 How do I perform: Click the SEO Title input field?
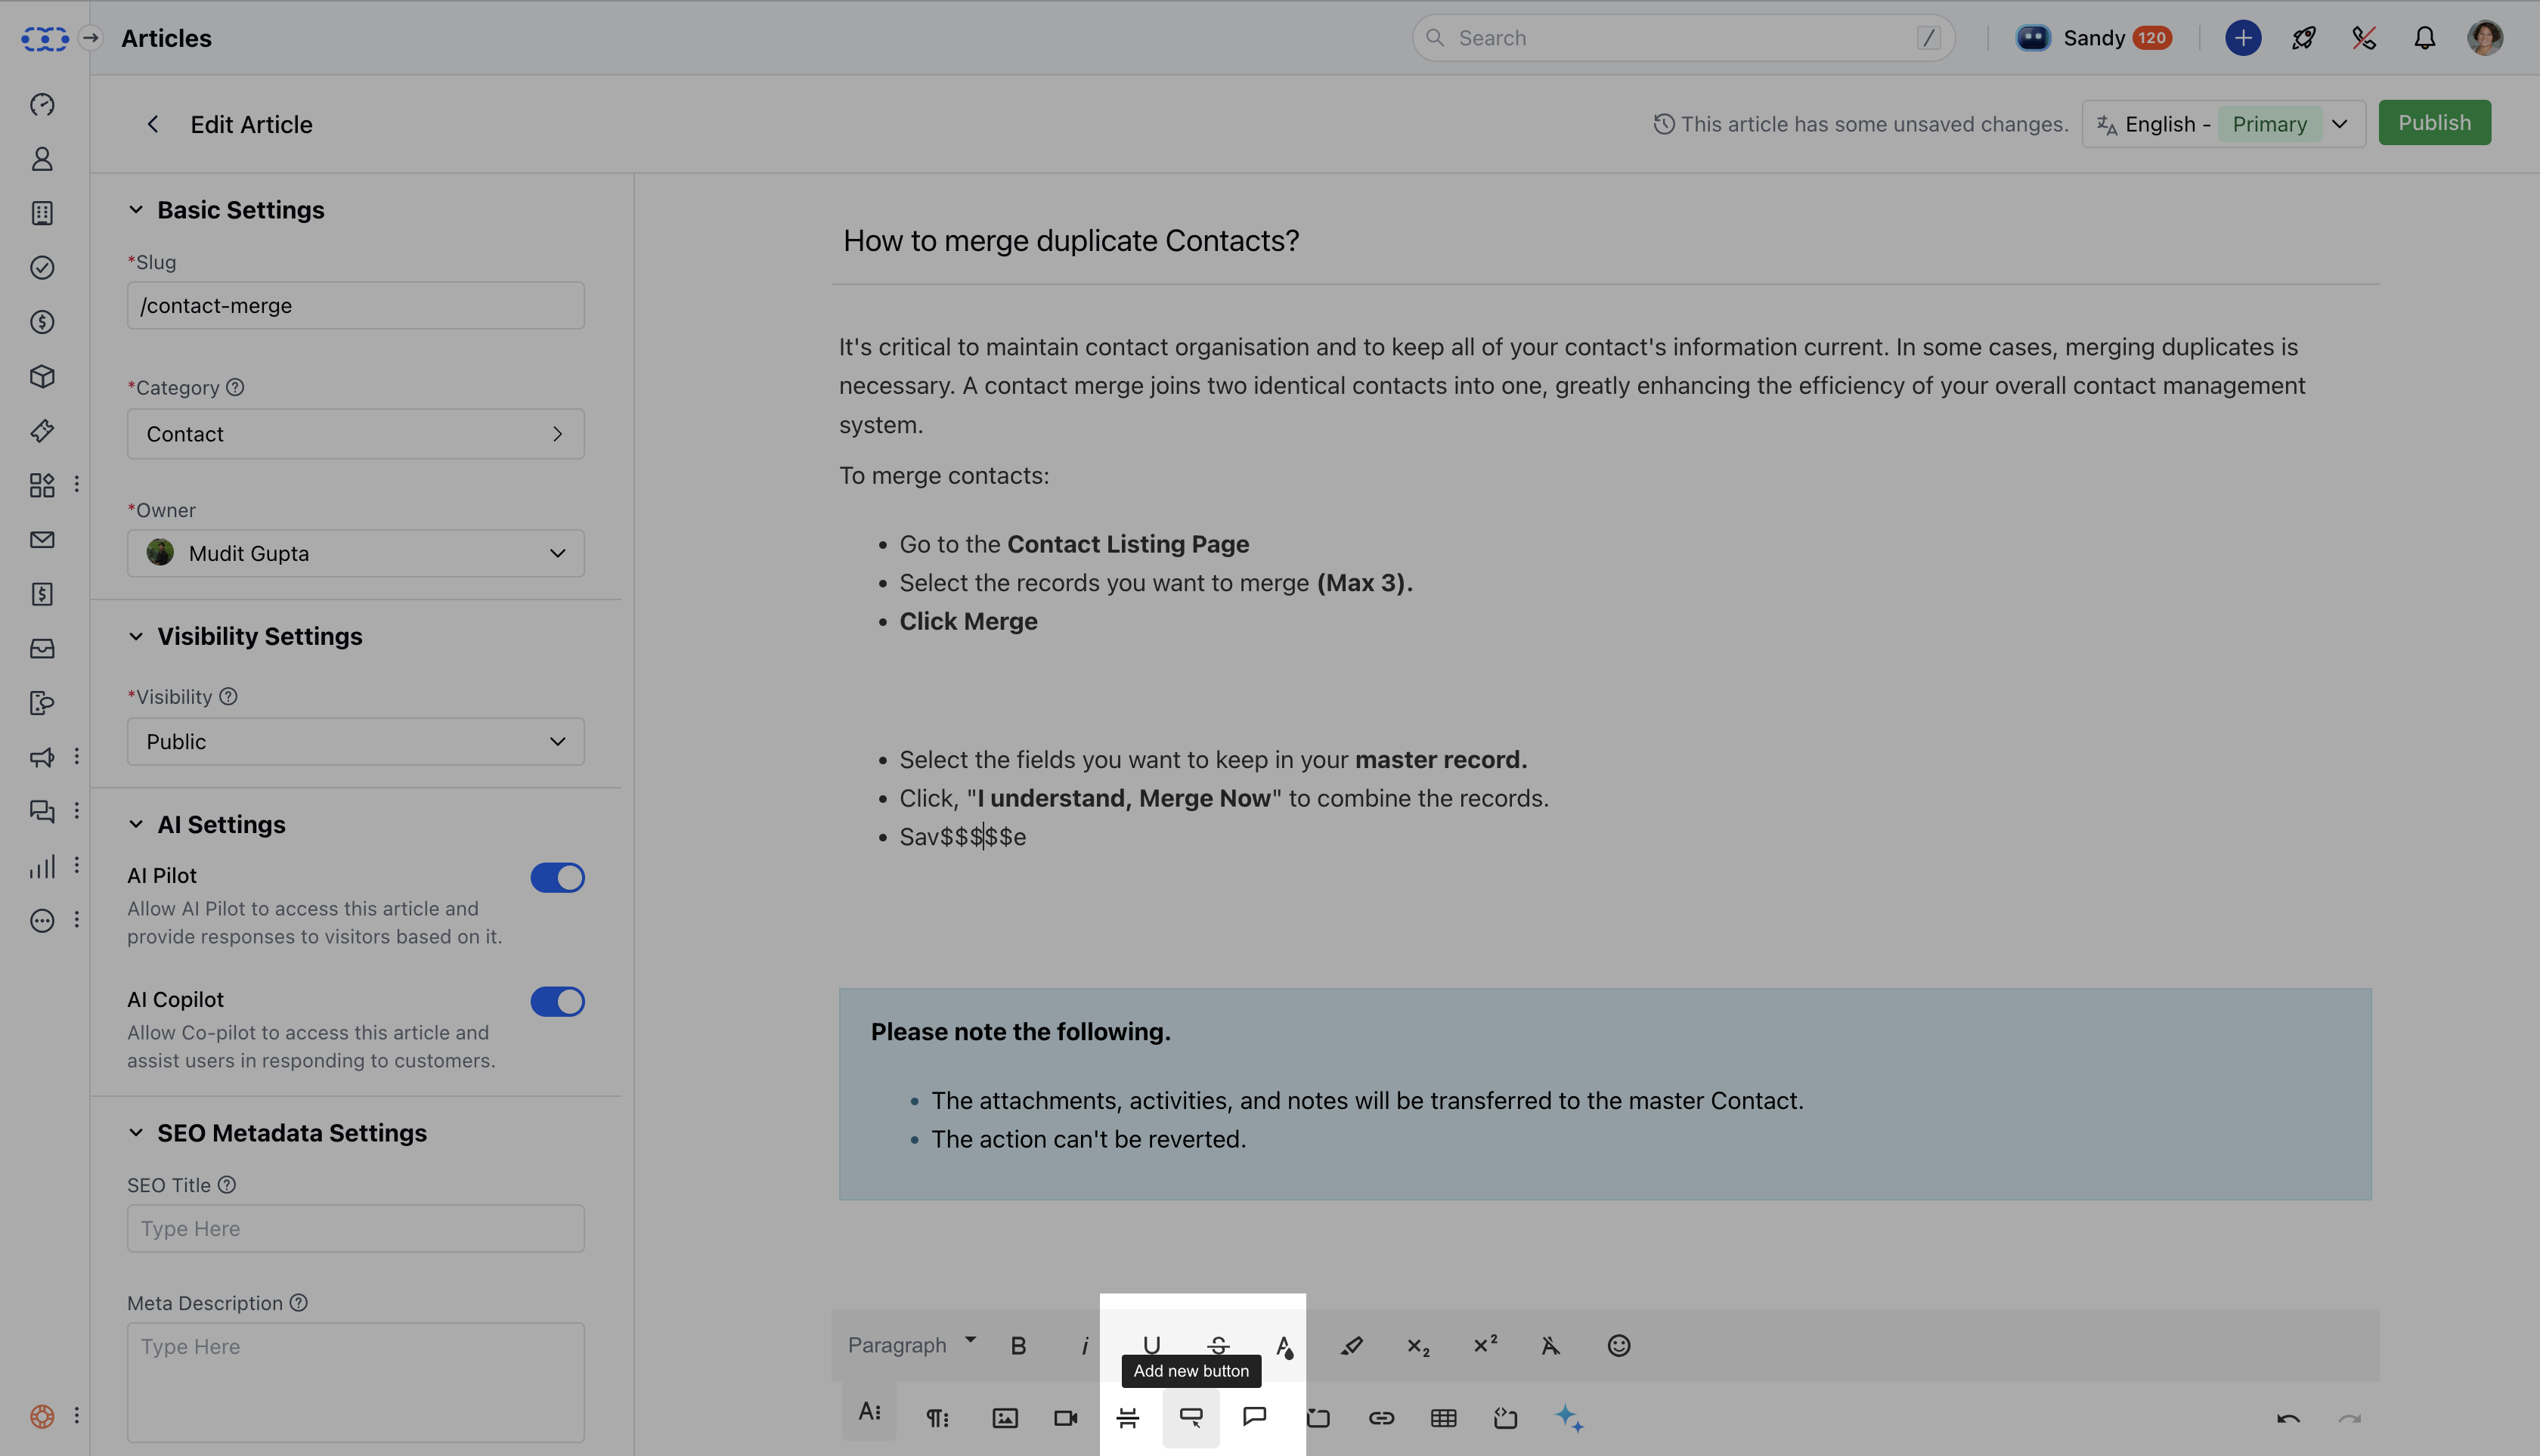[x=355, y=1228]
